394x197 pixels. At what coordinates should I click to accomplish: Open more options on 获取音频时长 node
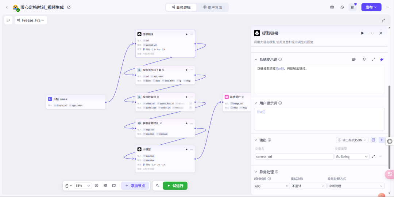(x=191, y=123)
